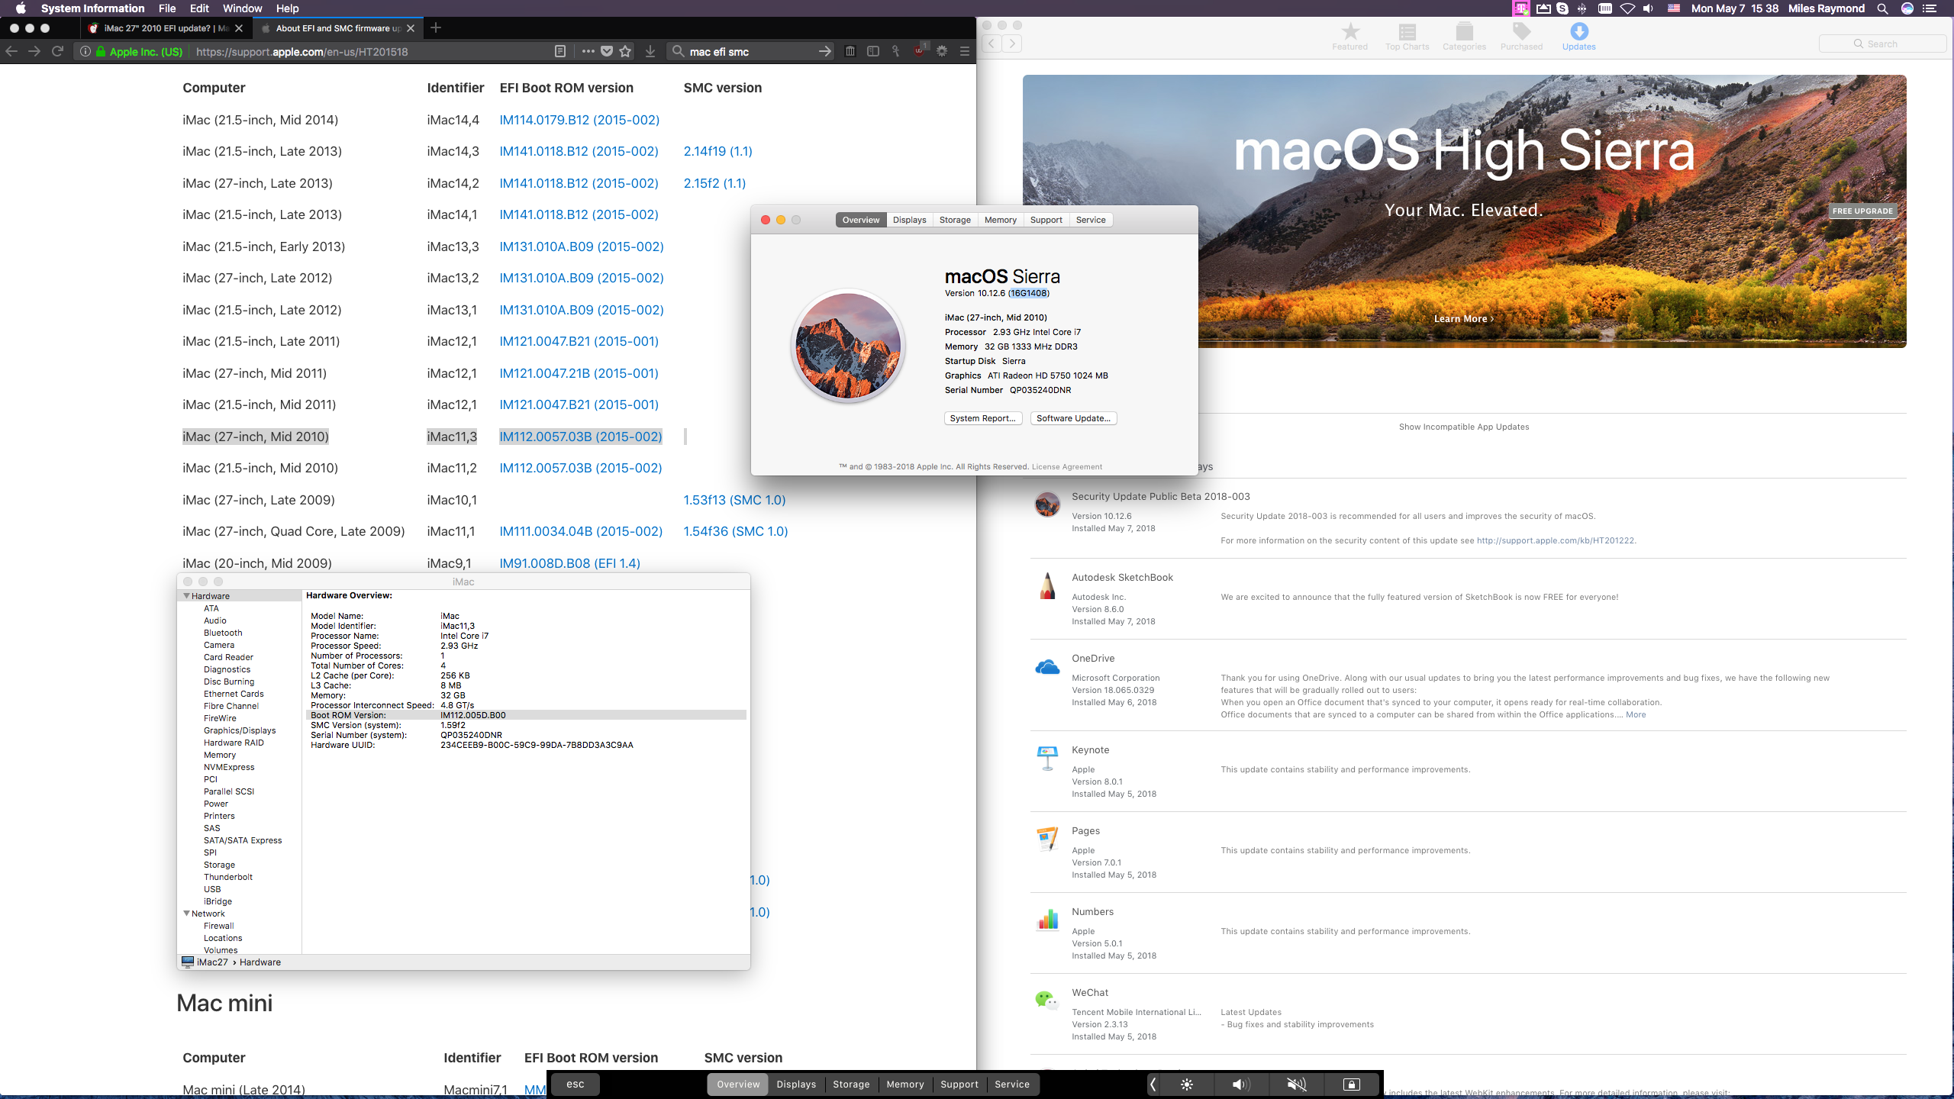Image resolution: width=1954 pixels, height=1099 pixels.
Task: Open Categories in App Store
Action: coord(1464,36)
